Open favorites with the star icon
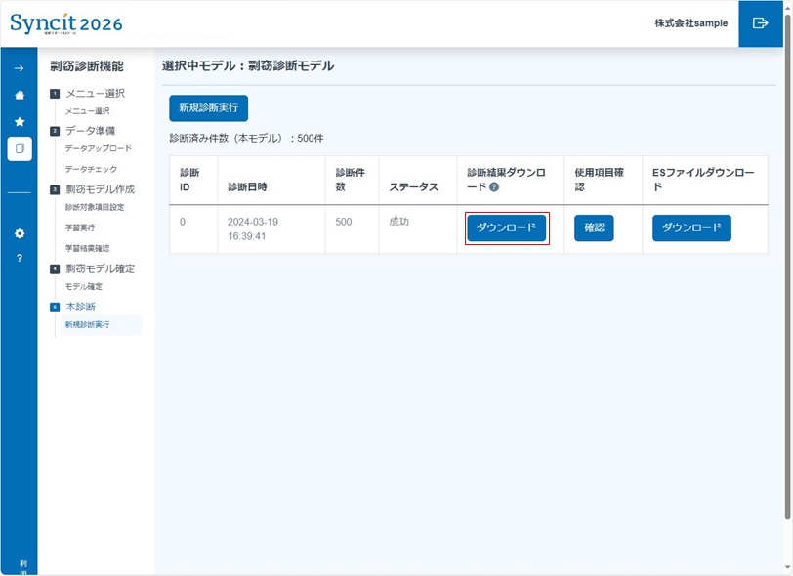Screen dimensions: 793x576 click(19, 122)
